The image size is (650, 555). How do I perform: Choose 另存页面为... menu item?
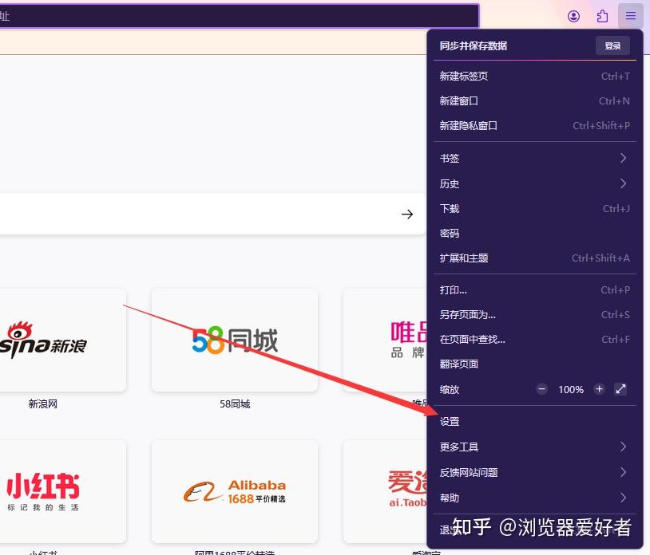(x=535, y=315)
